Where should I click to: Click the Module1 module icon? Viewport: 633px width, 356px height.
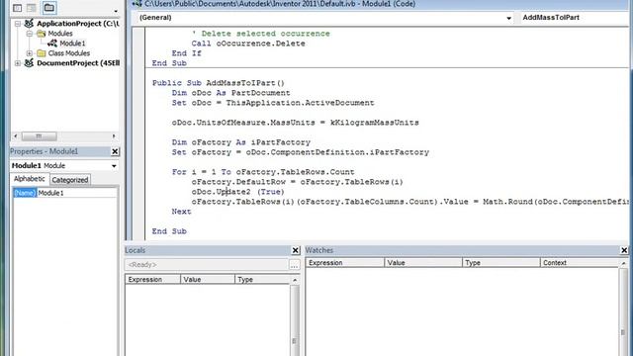[52, 44]
